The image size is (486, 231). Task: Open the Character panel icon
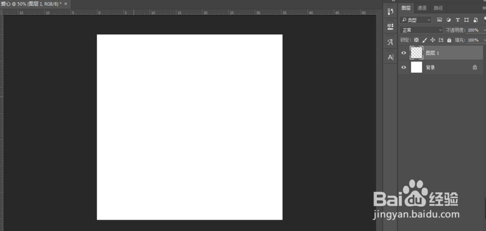390,57
